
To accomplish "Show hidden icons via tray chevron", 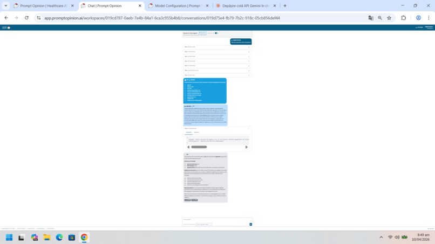I will click(x=381, y=237).
